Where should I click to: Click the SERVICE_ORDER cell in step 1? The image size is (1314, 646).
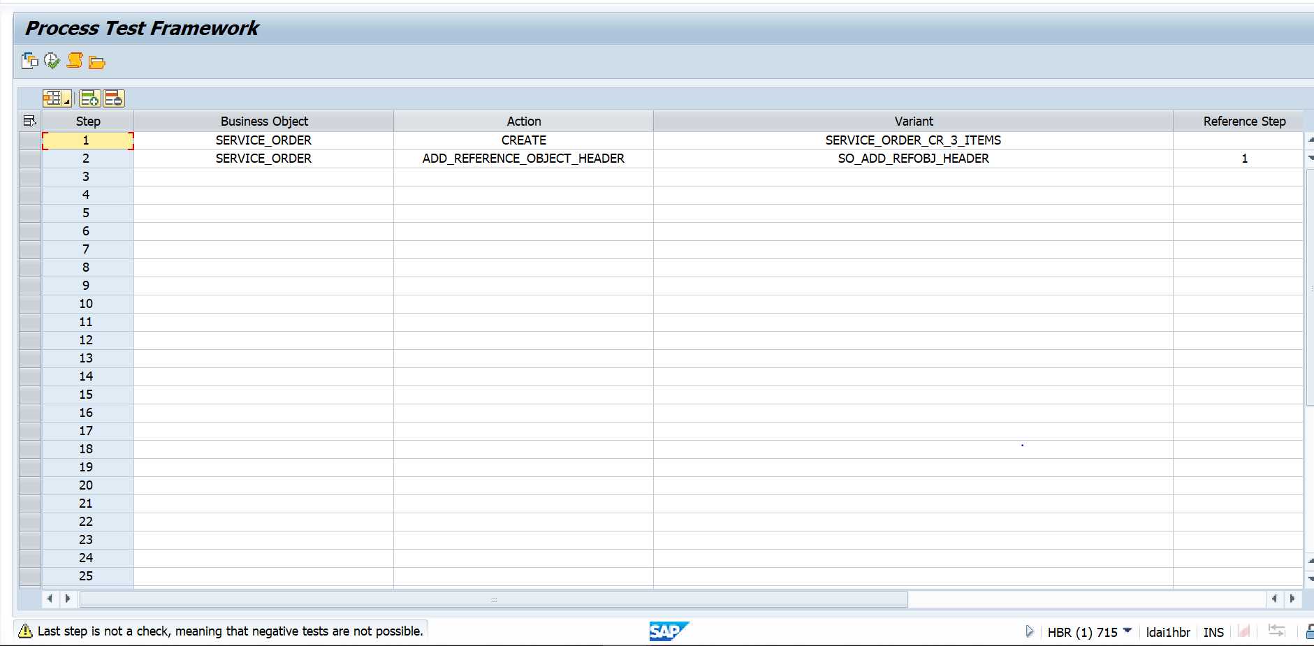coord(263,140)
